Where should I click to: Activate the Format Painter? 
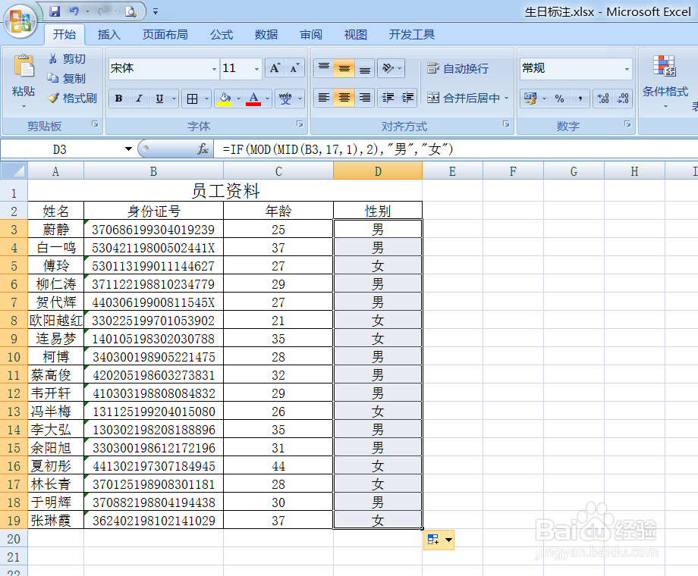(73, 98)
